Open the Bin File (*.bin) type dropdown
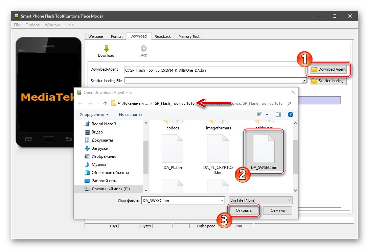369x250 pixels. [x=261, y=200]
